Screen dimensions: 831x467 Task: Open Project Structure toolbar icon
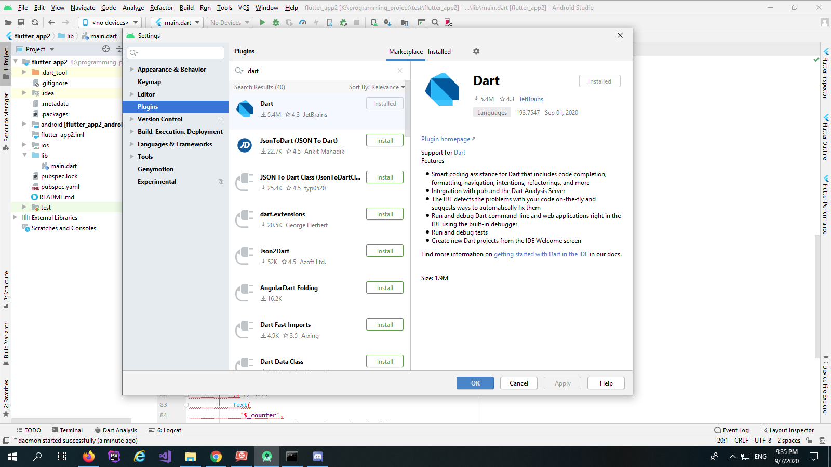click(x=405, y=22)
